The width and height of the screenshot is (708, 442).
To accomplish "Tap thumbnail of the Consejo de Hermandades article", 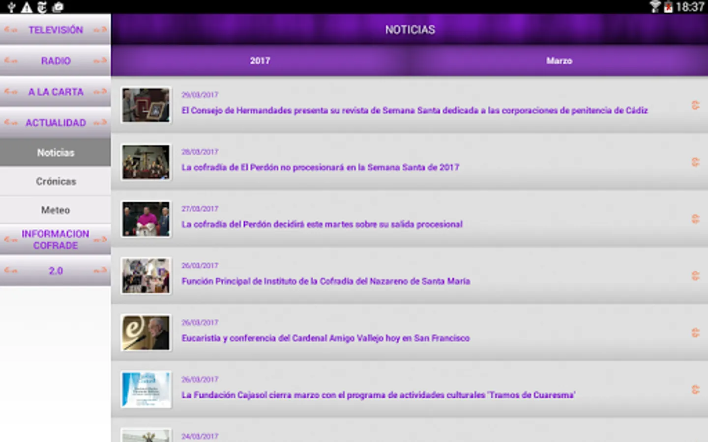I will point(146,105).
